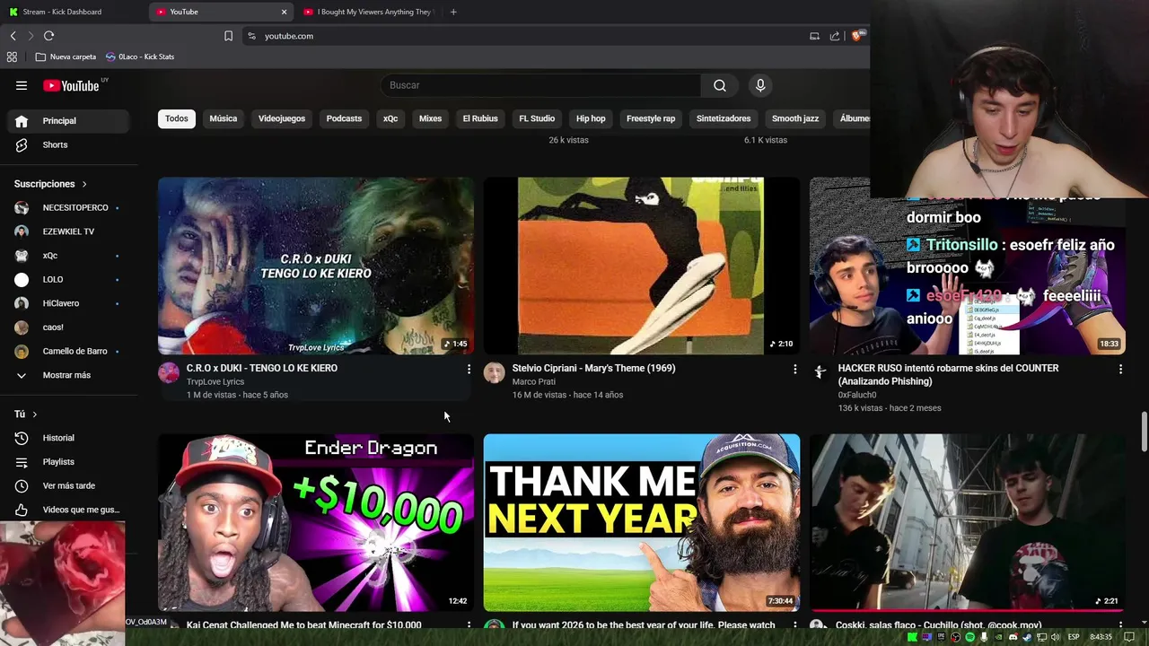Click the Ver más tarde clock icon
The image size is (1149, 646).
[22, 486]
